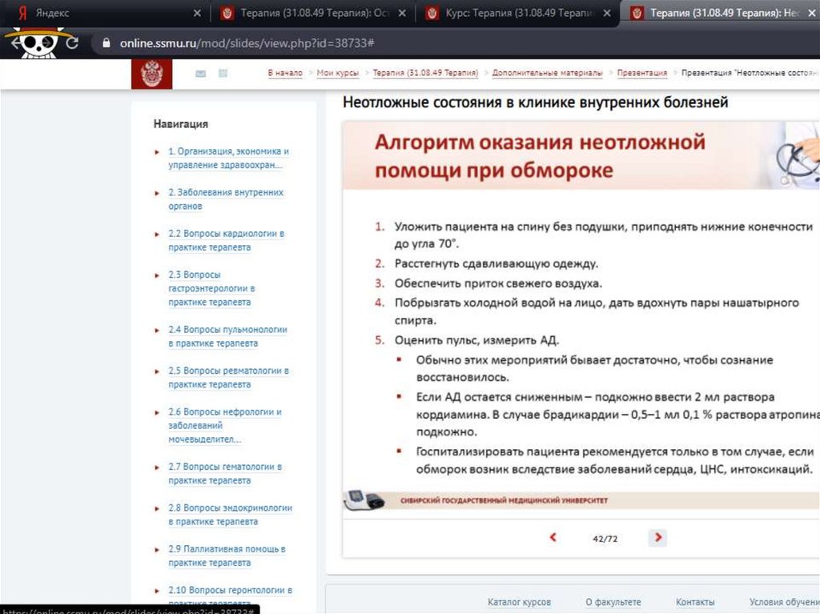This screenshot has height=614, width=820.
Task: Close the Яндекс browser tab
Action: coord(197,13)
